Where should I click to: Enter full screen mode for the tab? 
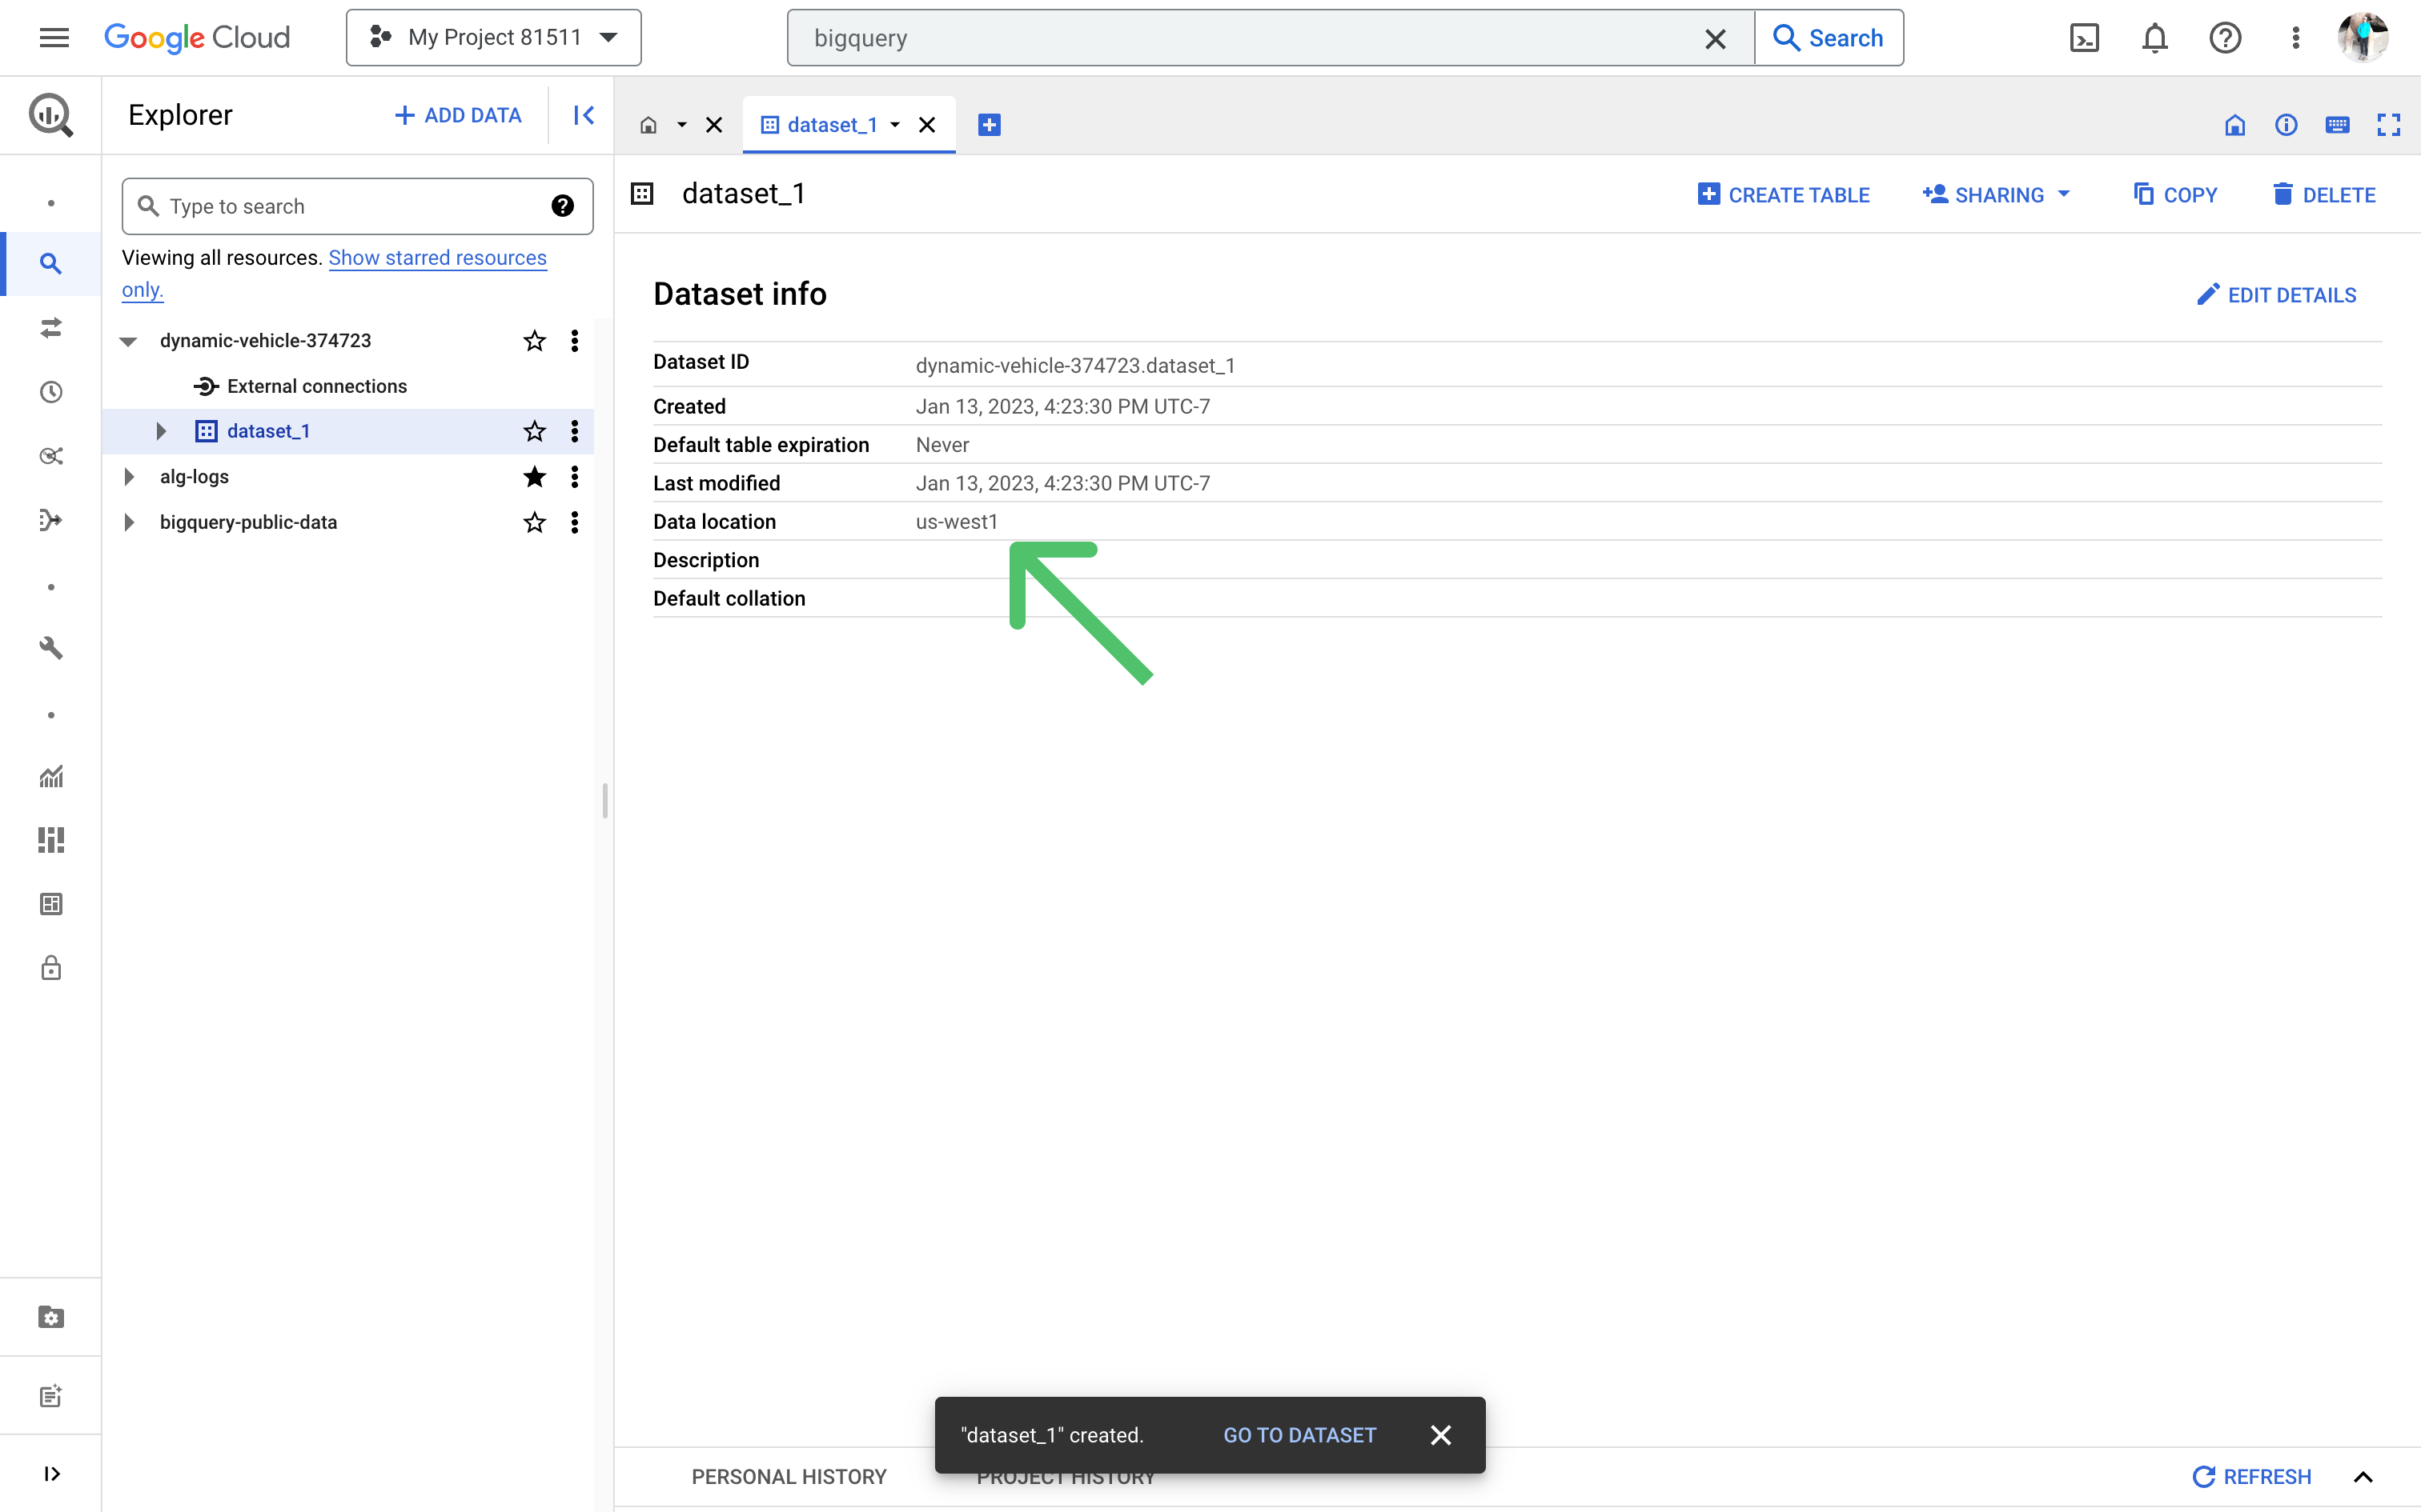(2390, 124)
